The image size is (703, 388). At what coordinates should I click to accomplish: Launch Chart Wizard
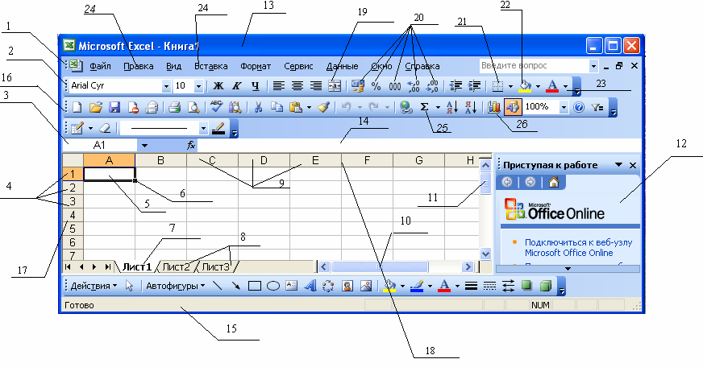coord(494,107)
